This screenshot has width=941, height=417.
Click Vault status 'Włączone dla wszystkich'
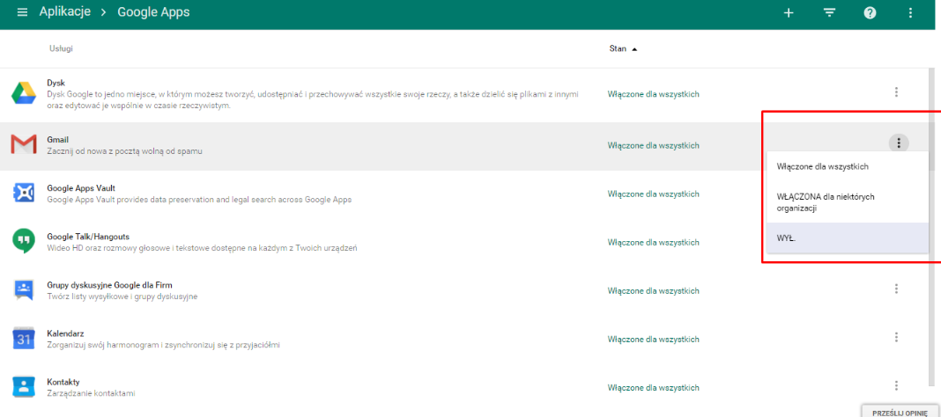pyautogui.click(x=654, y=194)
